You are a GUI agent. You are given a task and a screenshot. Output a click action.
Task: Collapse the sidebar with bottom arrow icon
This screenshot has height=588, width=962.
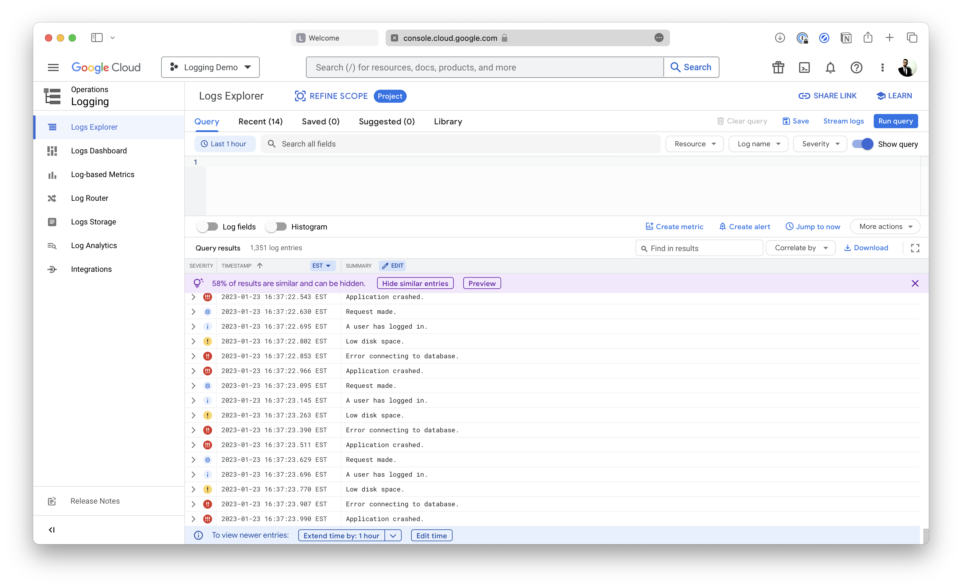pyautogui.click(x=52, y=529)
